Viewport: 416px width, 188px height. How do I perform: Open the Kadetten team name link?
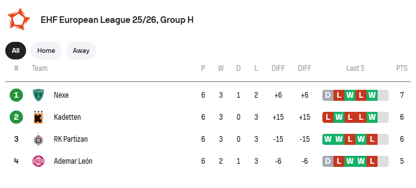pos(68,117)
